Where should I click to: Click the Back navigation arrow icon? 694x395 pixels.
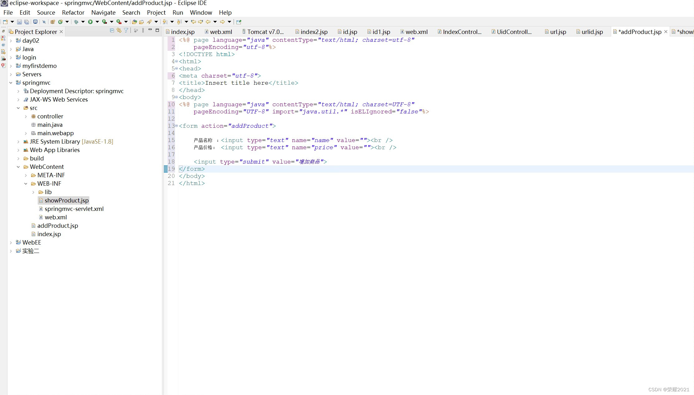(208, 22)
